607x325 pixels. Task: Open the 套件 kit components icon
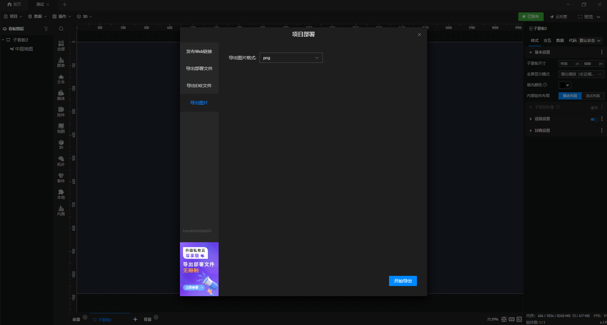click(61, 178)
